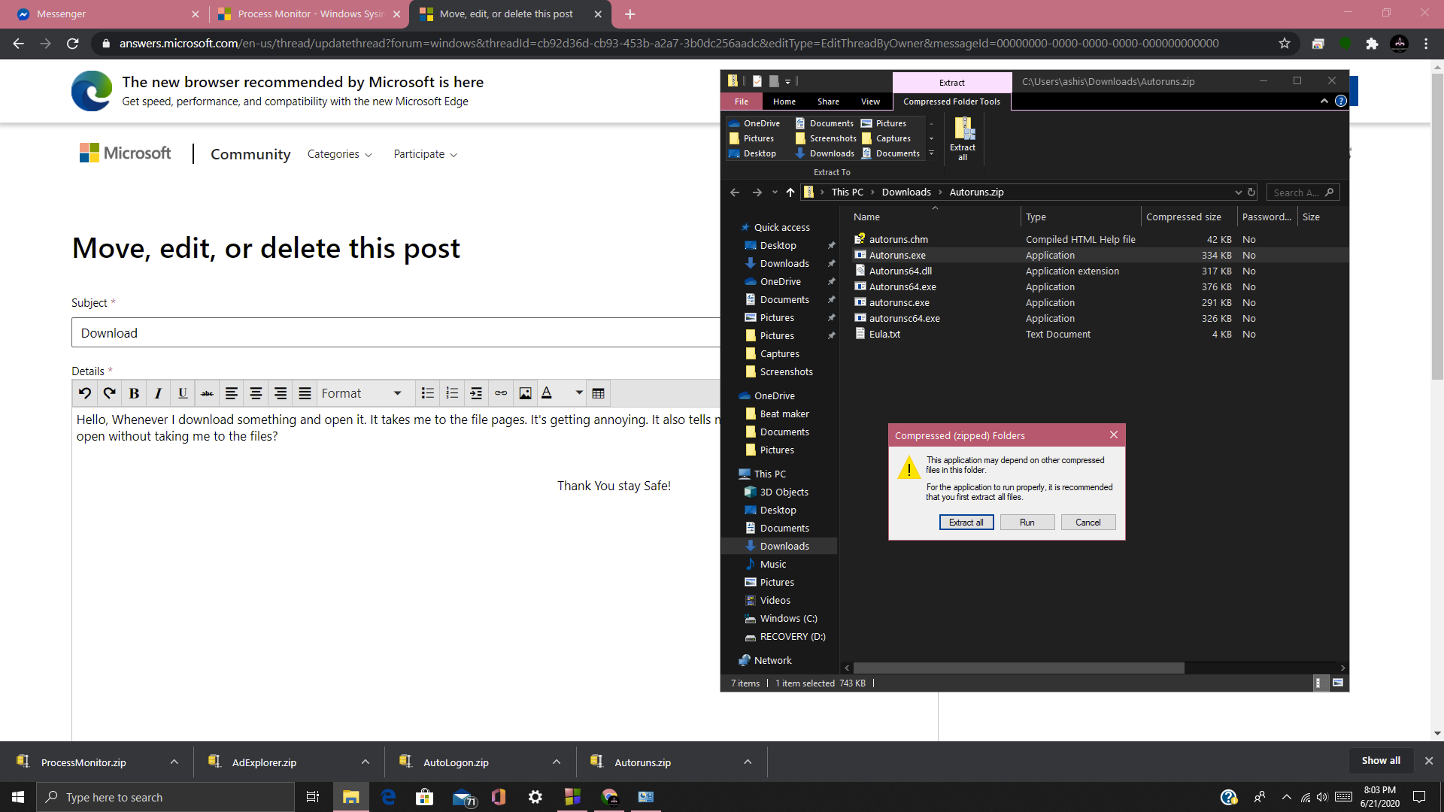The image size is (1444, 812).
Task: Click the Redo icon in editor toolbar
Action: point(110,393)
